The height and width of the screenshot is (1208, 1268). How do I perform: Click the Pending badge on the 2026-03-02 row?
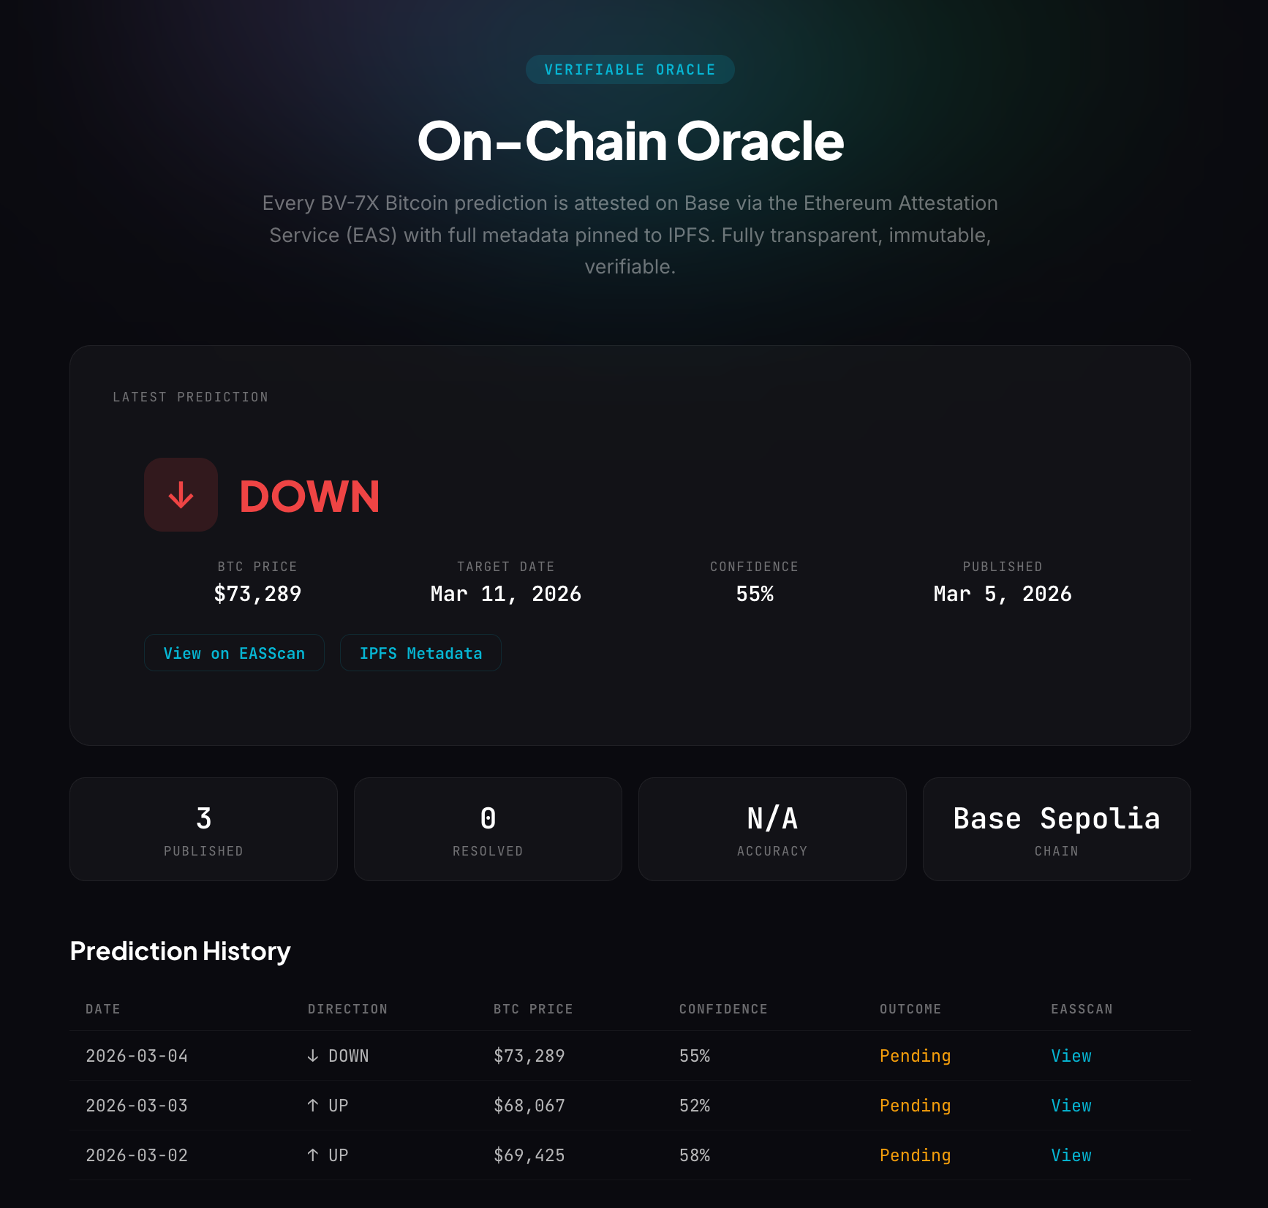click(x=915, y=1155)
